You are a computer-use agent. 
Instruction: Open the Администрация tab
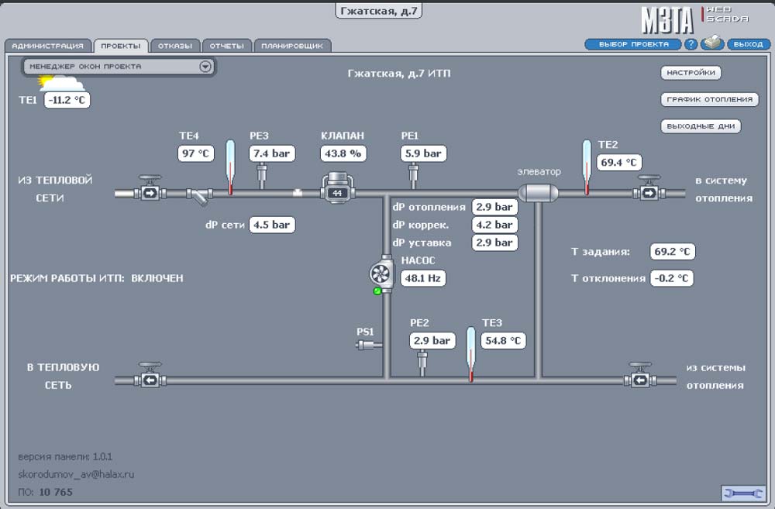pyautogui.click(x=48, y=46)
